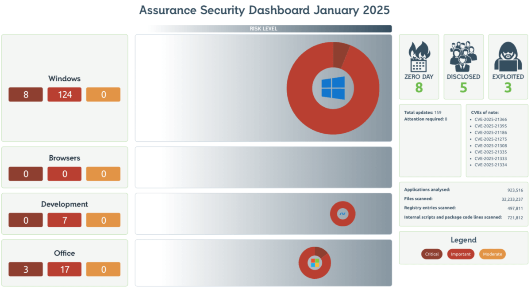This screenshot has width=531, height=289.
Task: Click the Exploited hooded hacker icon
Action: 508,56
